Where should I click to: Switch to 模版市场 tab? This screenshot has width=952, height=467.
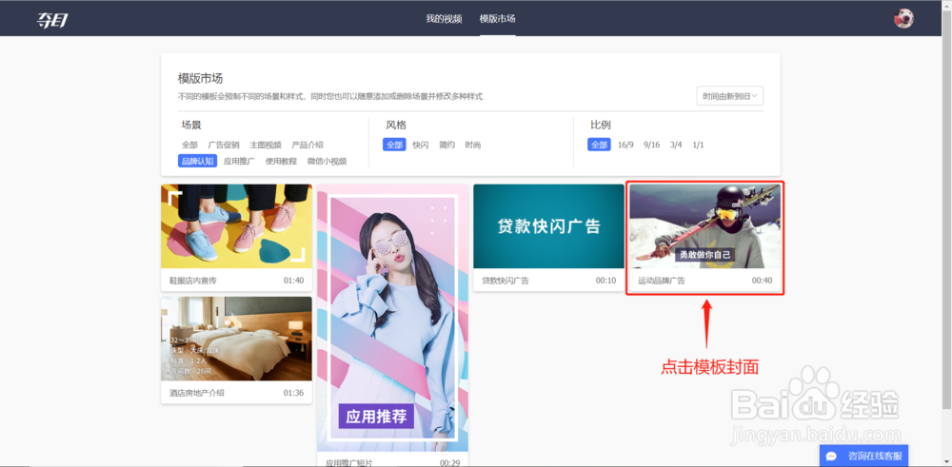pyautogui.click(x=497, y=19)
